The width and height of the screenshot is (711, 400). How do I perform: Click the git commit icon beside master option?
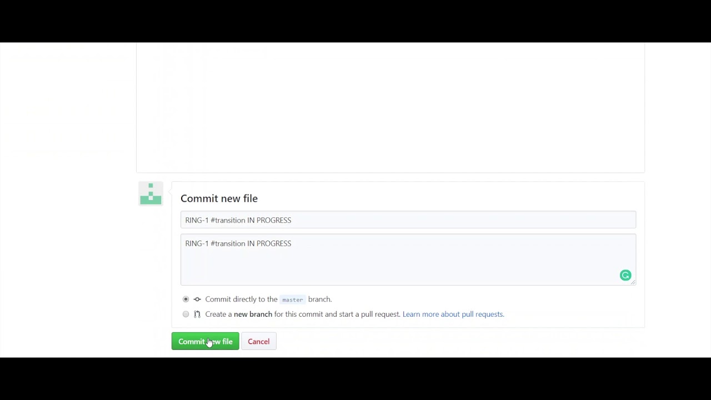197,299
